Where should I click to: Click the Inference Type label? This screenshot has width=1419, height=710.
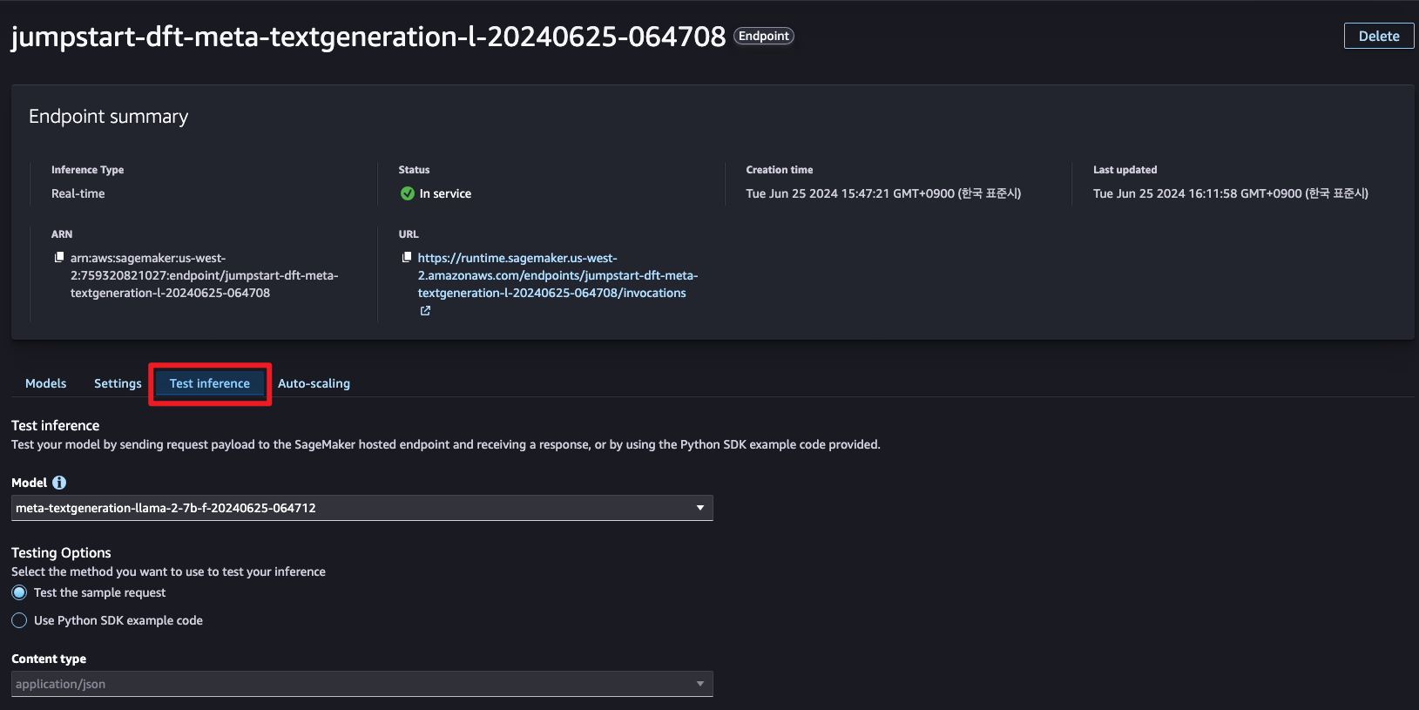click(87, 170)
